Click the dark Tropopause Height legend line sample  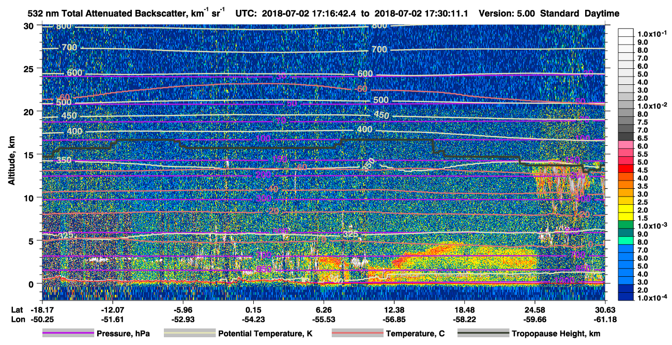[483, 334]
